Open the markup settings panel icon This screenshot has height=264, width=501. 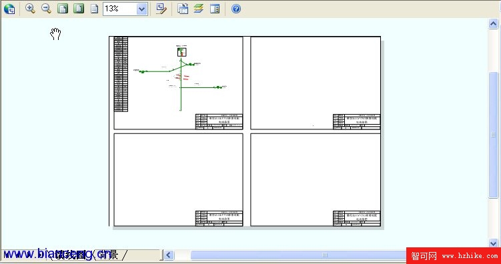(215, 9)
